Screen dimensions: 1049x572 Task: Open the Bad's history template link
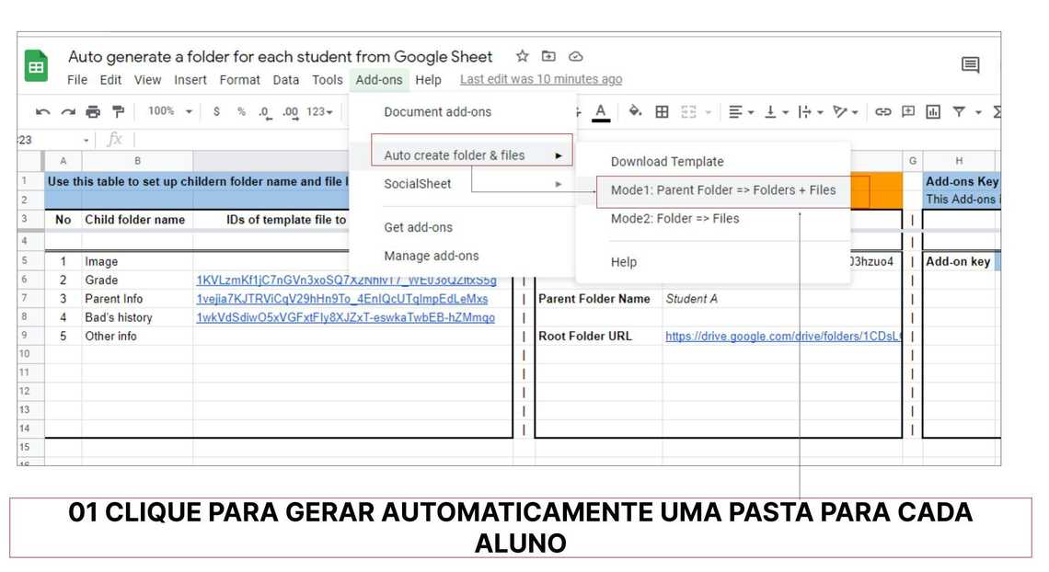coord(345,317)
